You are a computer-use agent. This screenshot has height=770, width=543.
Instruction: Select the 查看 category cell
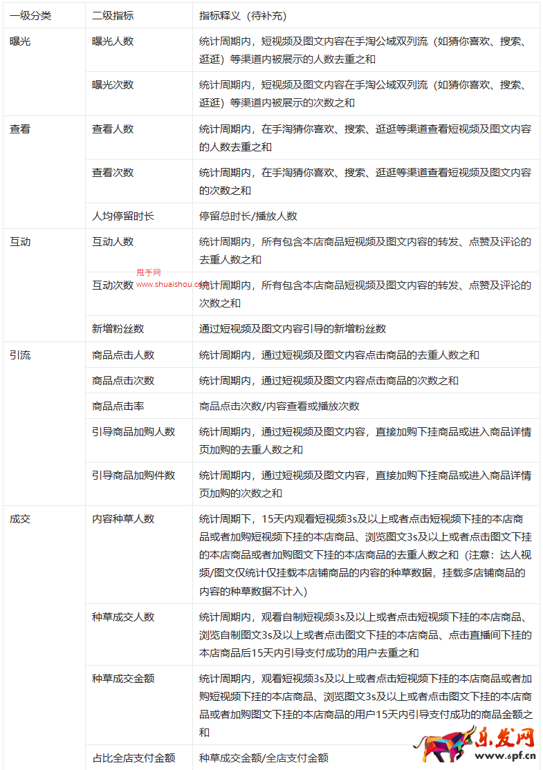[x=44, y=172]
